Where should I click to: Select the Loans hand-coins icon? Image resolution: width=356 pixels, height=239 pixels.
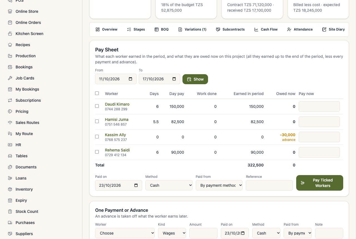click(10, 178)
